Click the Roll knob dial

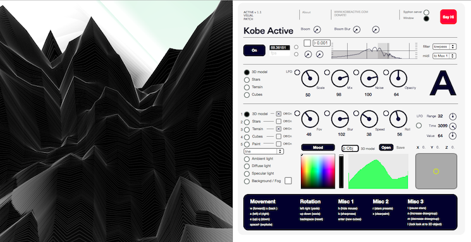(398, 119)
